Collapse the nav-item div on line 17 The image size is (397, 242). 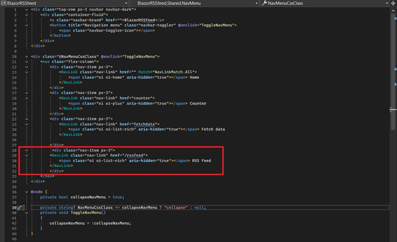[x=26, y=93]
